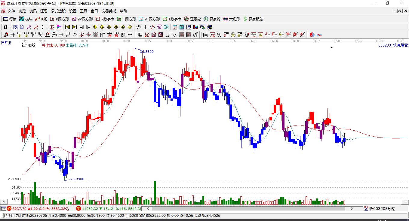
Task: Jump to first bar with skip-back icon
Action: pos(67,27)
